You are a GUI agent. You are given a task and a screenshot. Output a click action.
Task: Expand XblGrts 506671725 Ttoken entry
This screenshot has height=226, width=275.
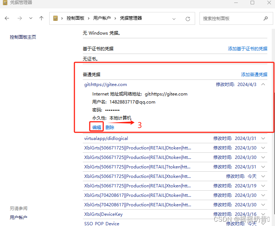[x=263, y=167]
